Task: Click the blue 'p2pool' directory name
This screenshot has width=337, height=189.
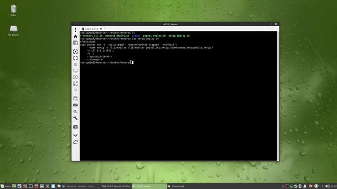Action: click(x=136, y=36)
